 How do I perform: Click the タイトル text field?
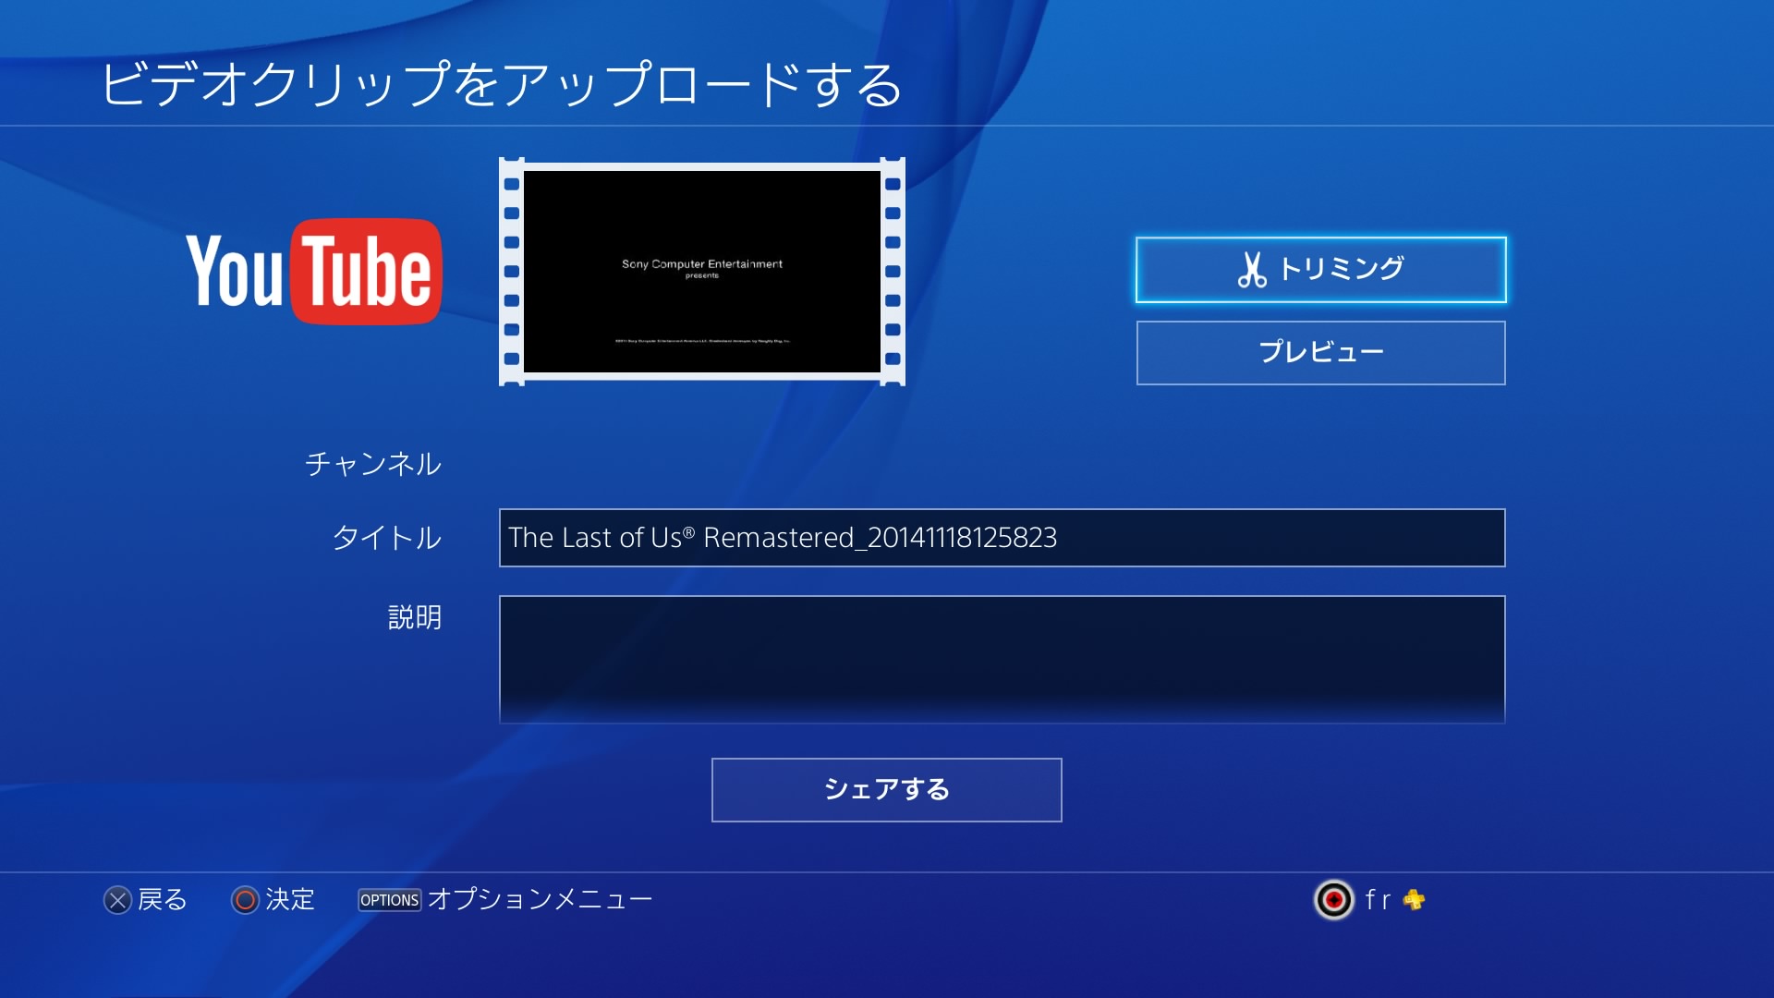click(x=1002, y=538)
